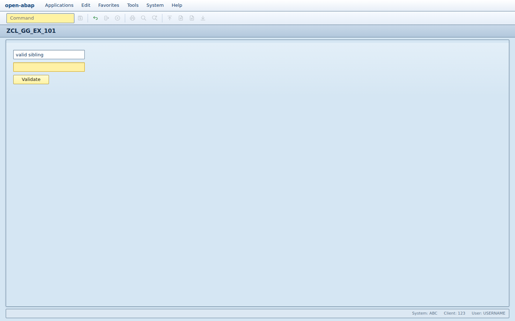Open the Tools menu
Viewport: 515px width, 321px height.
133,5
